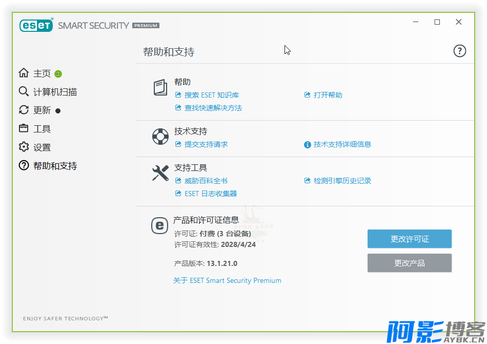Viewport: 487px width, 344px height.
Task: Open 提交支持请求 link
Action: pyautogui.click(x=206, y=144)
